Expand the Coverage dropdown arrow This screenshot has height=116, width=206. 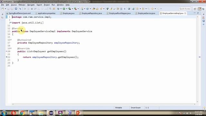click(x=72, y=9)
